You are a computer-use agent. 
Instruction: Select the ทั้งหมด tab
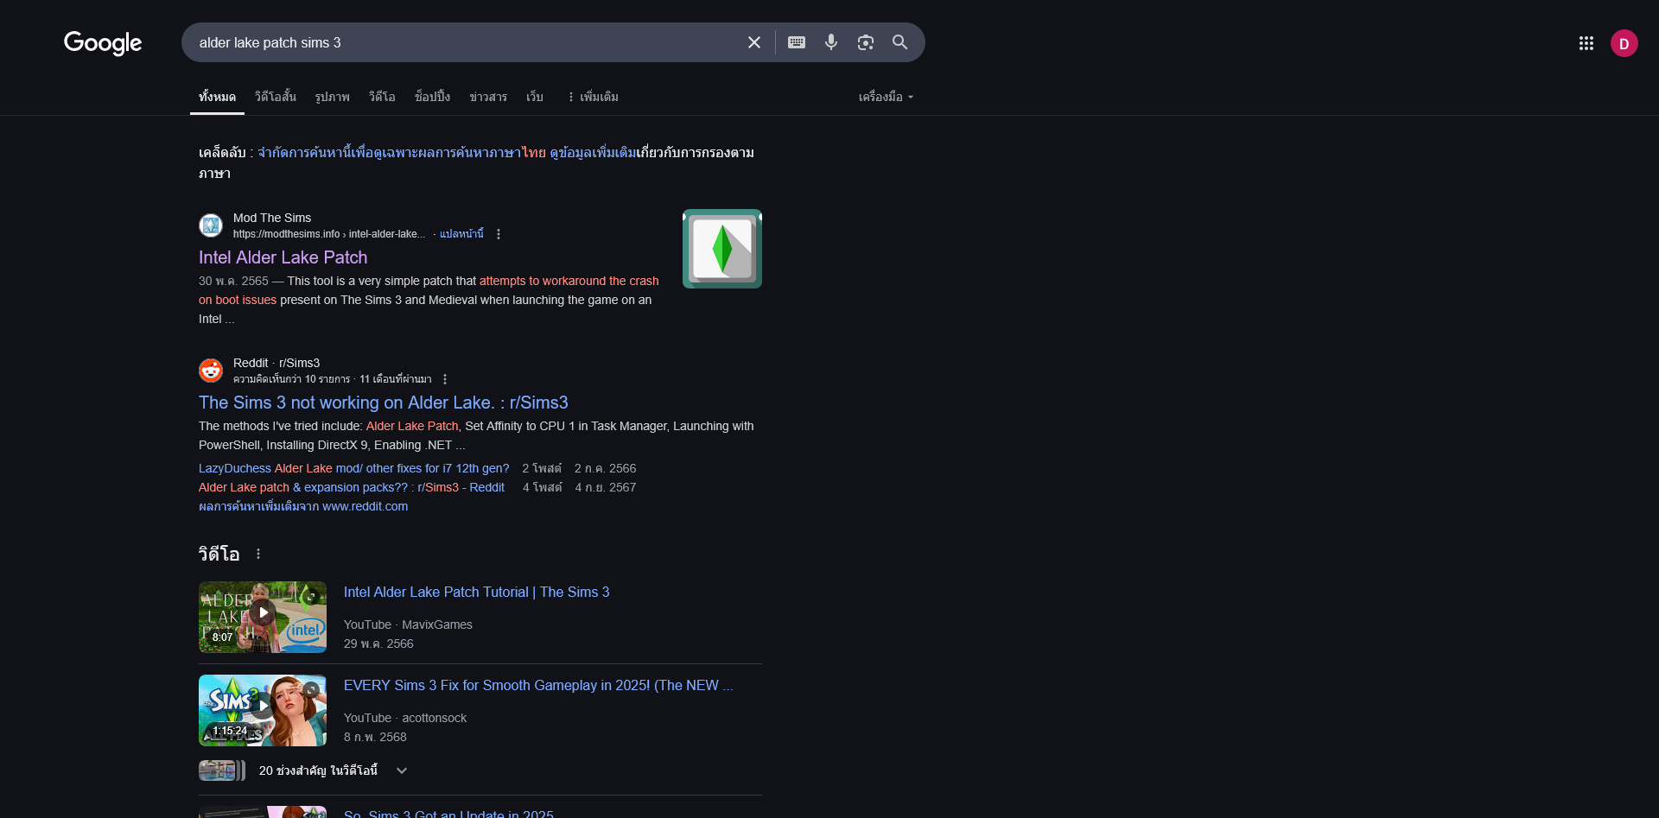pos(217,97)
